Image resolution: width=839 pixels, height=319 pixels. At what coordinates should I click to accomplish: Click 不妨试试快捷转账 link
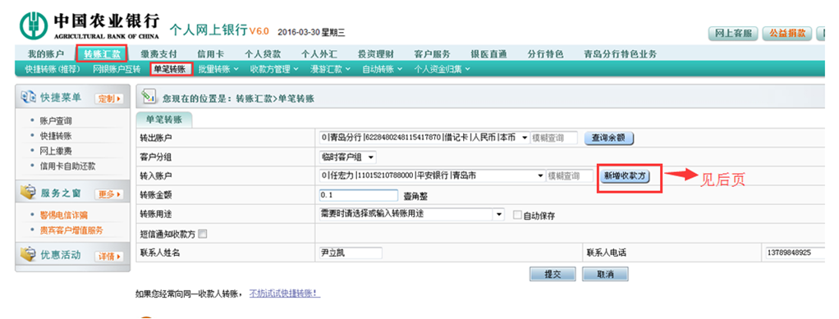click(285, 294)
